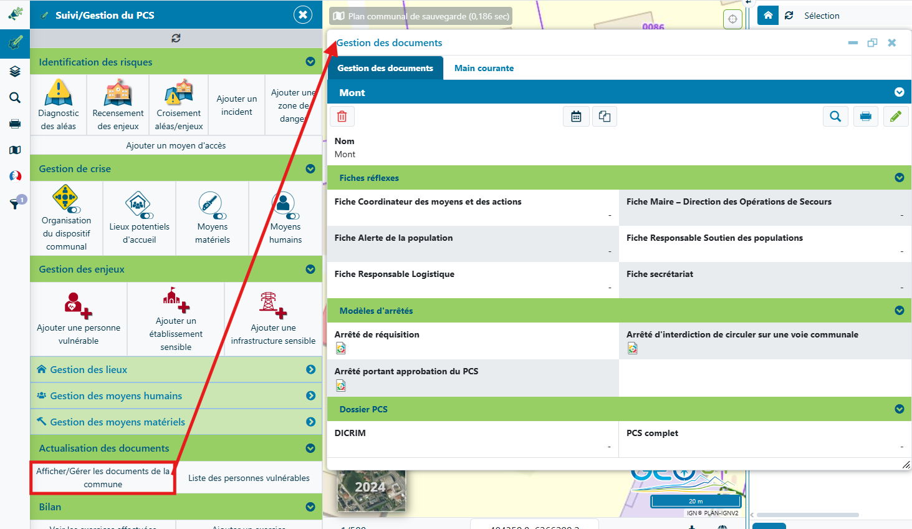912x529 pixels.
Task: Click the search magnifier in Gestion des documents
Action: pos(835,117)
